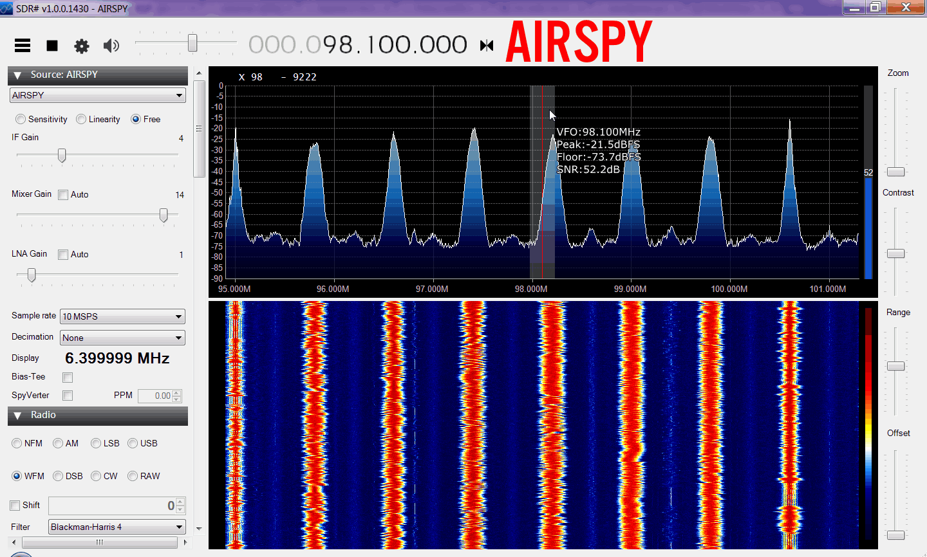Click the Zoom slider handle

click(895, 172)
